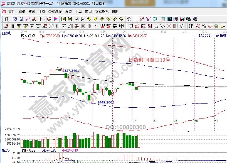Expand dropdown arrow next to the ruler icon

coord(44,19)
